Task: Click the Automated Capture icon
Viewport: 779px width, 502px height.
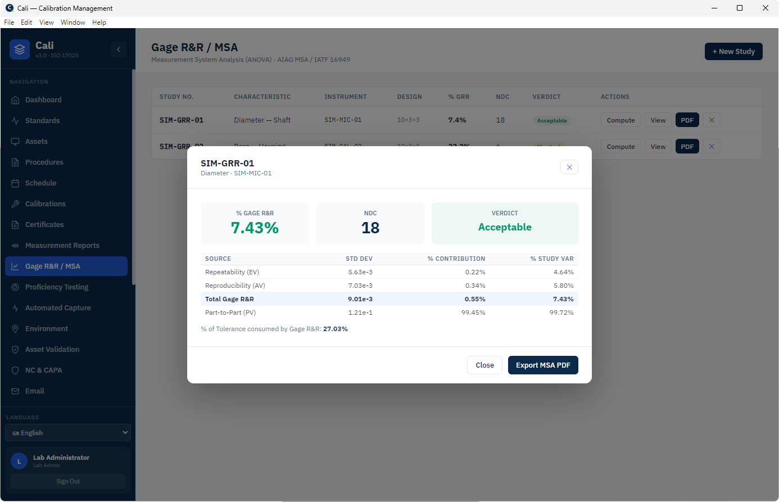Action: (15, 308)
